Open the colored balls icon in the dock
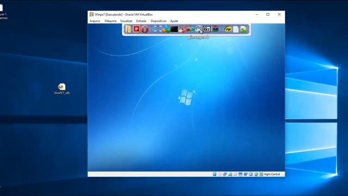Screen dimensions: 348x196 point(165,29)
